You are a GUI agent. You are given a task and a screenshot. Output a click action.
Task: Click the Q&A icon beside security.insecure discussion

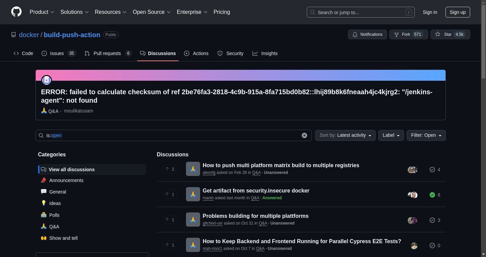click(x=193, y=194)
